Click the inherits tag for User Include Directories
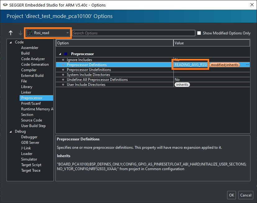 (x=182, y=85)
